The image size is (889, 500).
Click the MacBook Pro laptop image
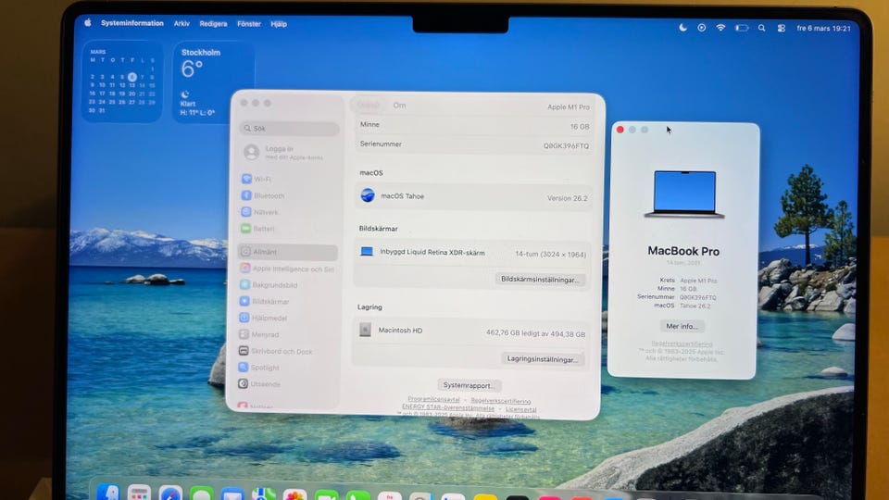(684, 194)
